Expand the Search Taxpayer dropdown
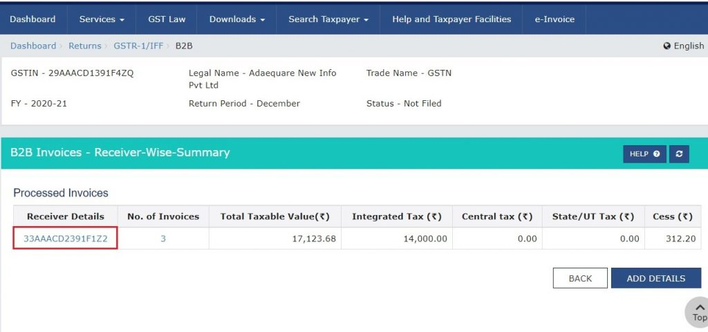Image resolution: width=708 pixels, height=332 pixels. (328, 19)
